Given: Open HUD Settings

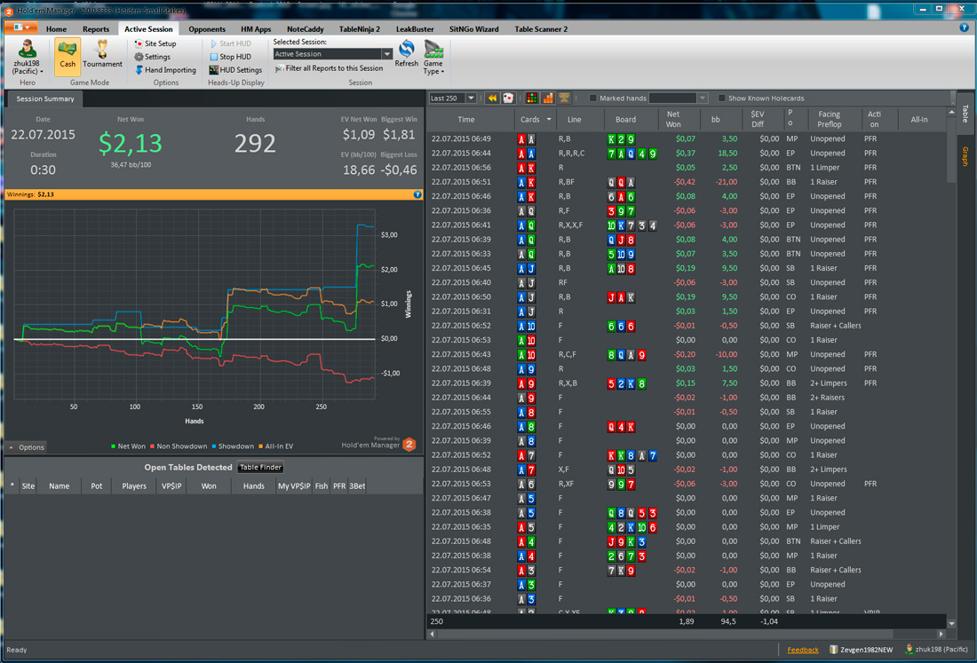Looking at the screenshot, I should (x=234, y=70).
